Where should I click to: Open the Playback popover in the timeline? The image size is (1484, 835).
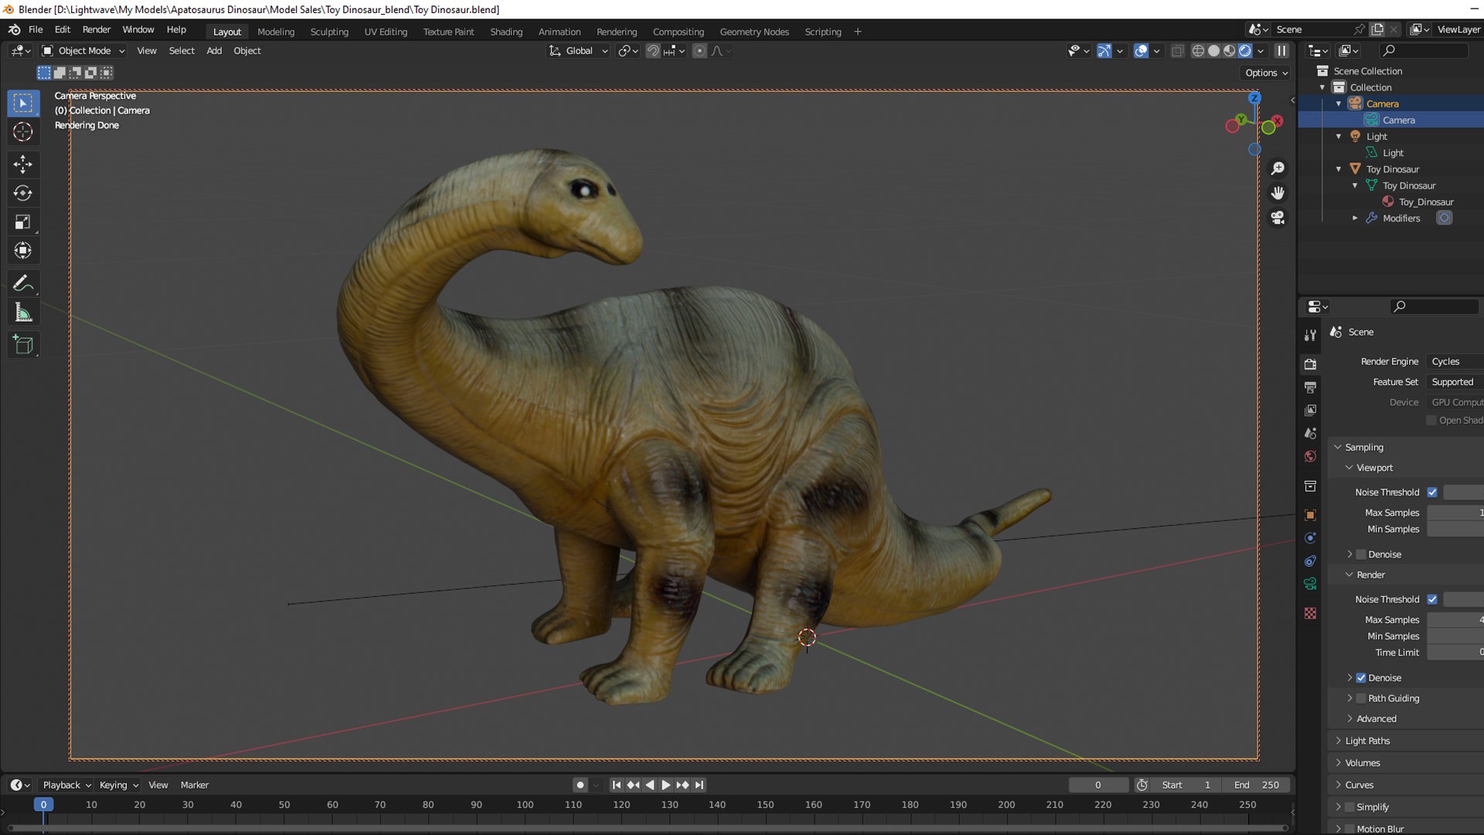66,785
